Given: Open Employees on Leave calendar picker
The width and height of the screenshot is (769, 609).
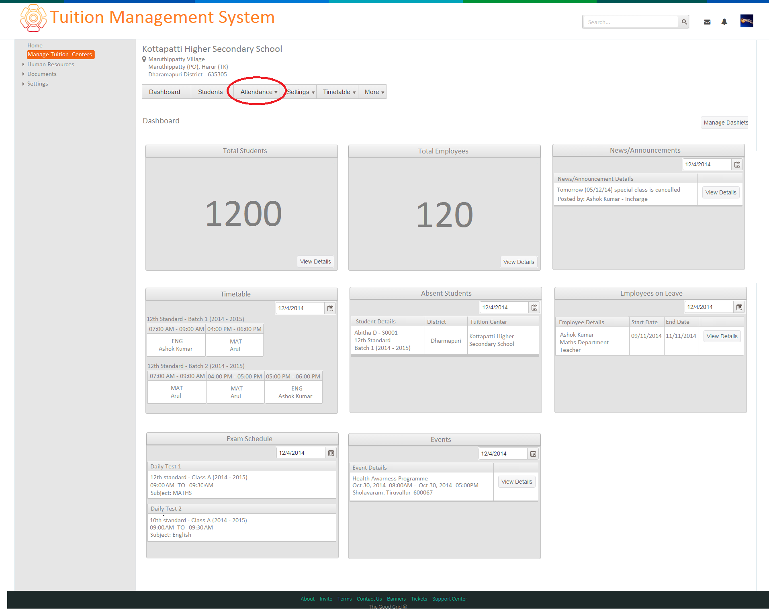Looking at the screenshot, I should (739, 307).
